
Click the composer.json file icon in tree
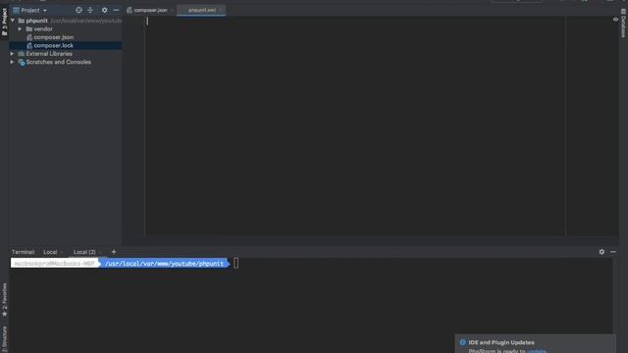[x=29, y=37]
